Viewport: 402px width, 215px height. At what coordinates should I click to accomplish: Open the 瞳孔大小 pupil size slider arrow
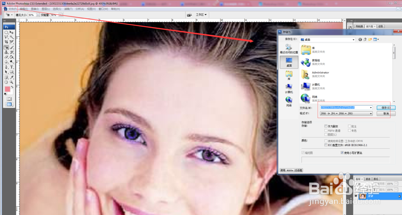(38, 15)
